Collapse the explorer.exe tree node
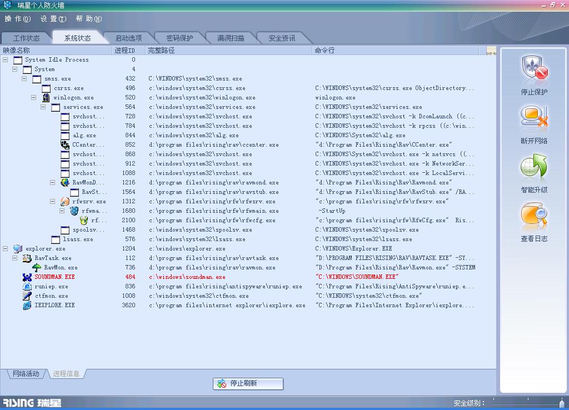The height and width of the screenshot is (410, 569). tap(6, 248)
